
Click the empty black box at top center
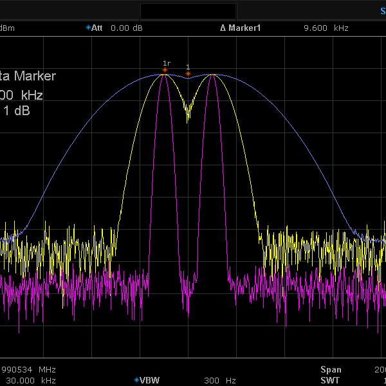[x=188, y=11]
